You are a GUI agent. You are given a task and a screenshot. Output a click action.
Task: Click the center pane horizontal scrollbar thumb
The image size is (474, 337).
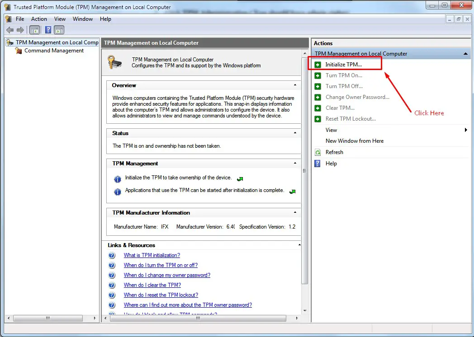click(x=198, y=318)
